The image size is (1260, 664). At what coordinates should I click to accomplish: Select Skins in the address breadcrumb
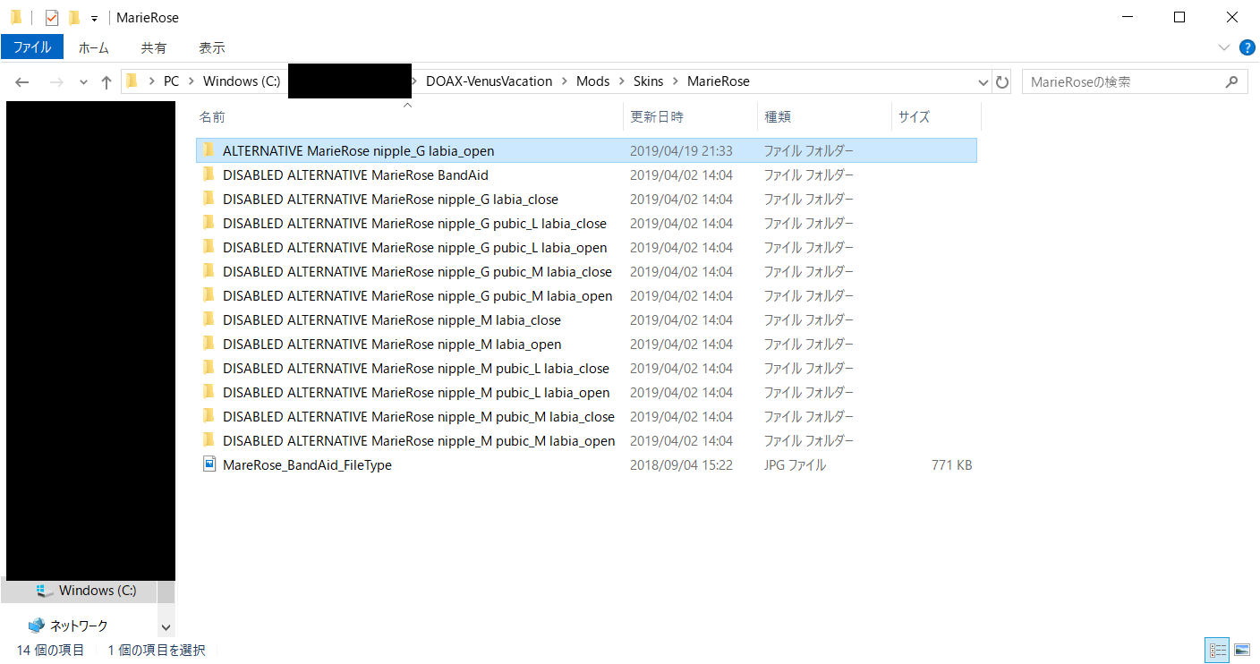click(649, 81)
